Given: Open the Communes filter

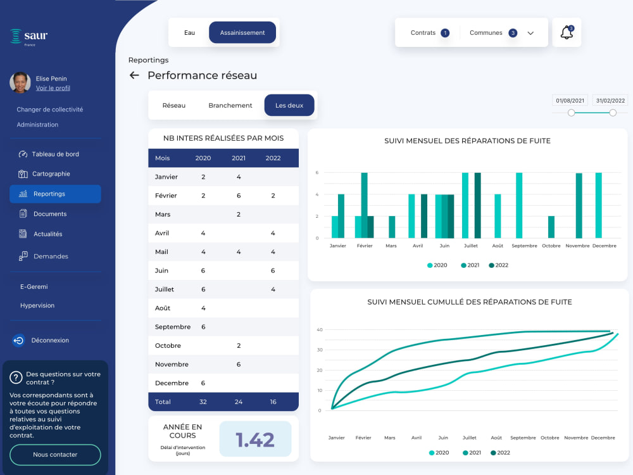Looking at the screenshot, I should 493,33.
